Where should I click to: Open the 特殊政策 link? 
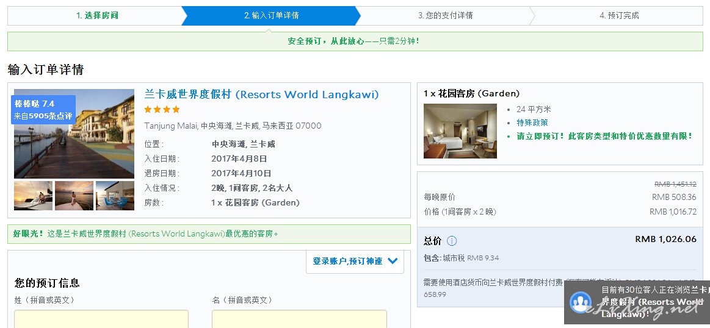532,123
